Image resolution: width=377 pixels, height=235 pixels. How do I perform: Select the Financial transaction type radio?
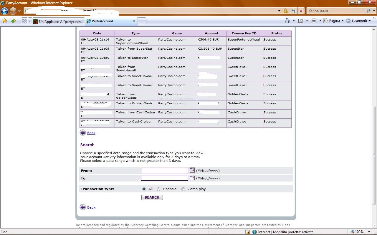(158, 189)
